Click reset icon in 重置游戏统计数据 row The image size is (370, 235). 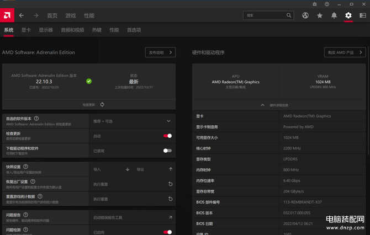(x=171, y=199)
